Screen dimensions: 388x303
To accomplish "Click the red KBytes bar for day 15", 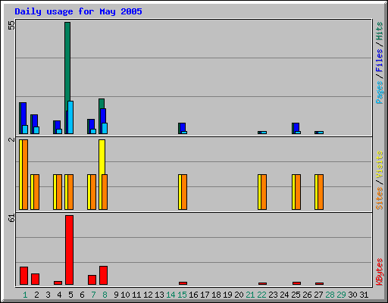I will click(x=183, y=283).
